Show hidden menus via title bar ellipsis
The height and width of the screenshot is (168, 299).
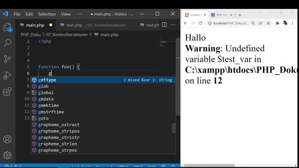[79, 14]
